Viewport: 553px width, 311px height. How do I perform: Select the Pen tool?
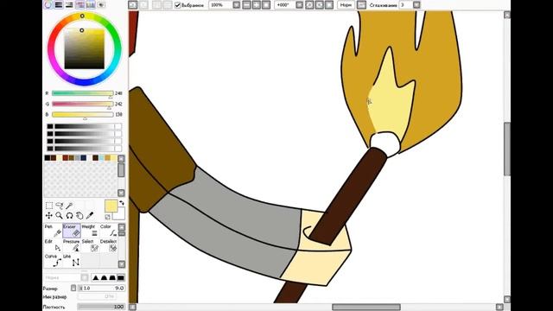tap(53, 231)
